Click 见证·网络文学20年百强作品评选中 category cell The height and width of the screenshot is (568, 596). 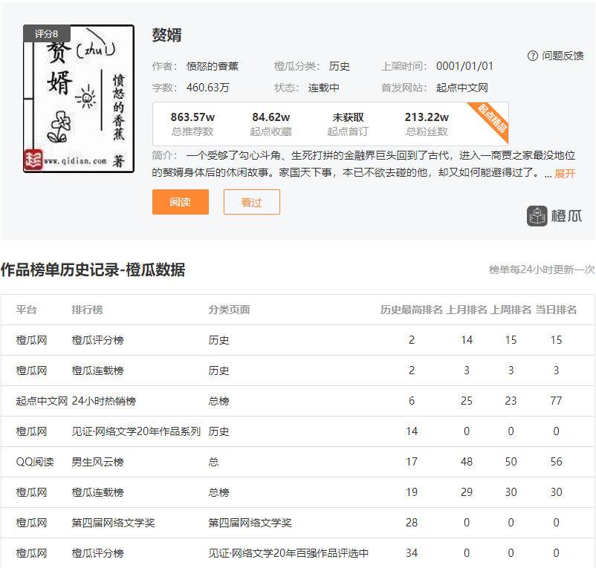pos(288,553)
